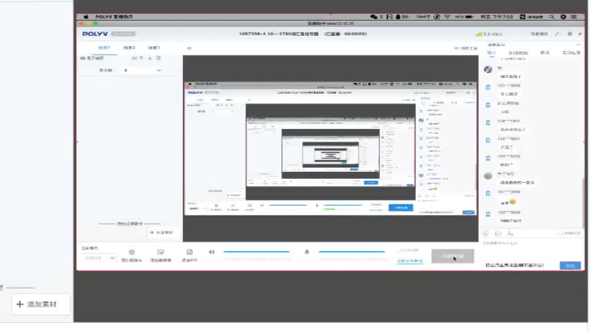Open Spotlight search in menu bar
Screen dimensions: 590x332
click(551, 17)
